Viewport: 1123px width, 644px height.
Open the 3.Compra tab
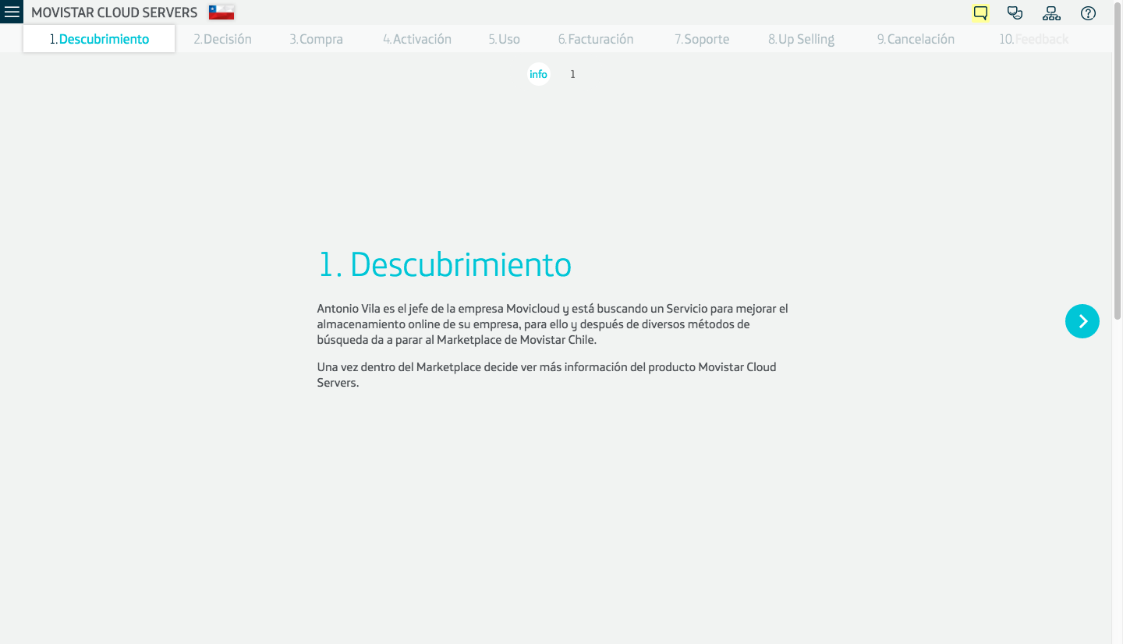tap(316, 39)
